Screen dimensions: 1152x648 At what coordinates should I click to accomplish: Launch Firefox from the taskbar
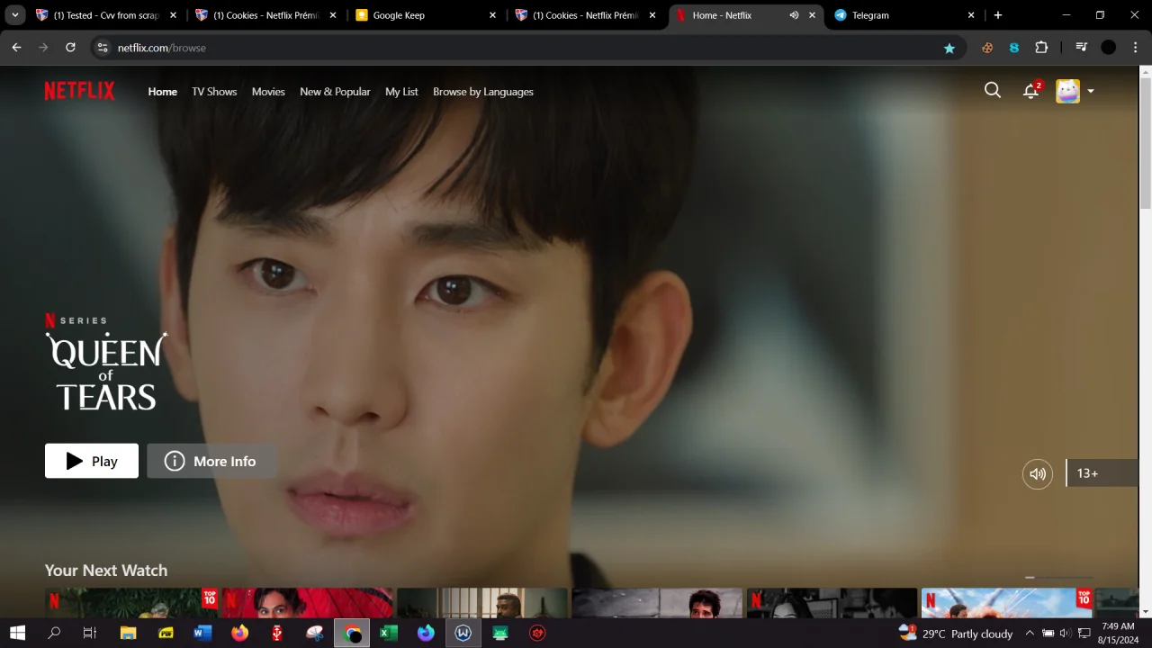239,634
